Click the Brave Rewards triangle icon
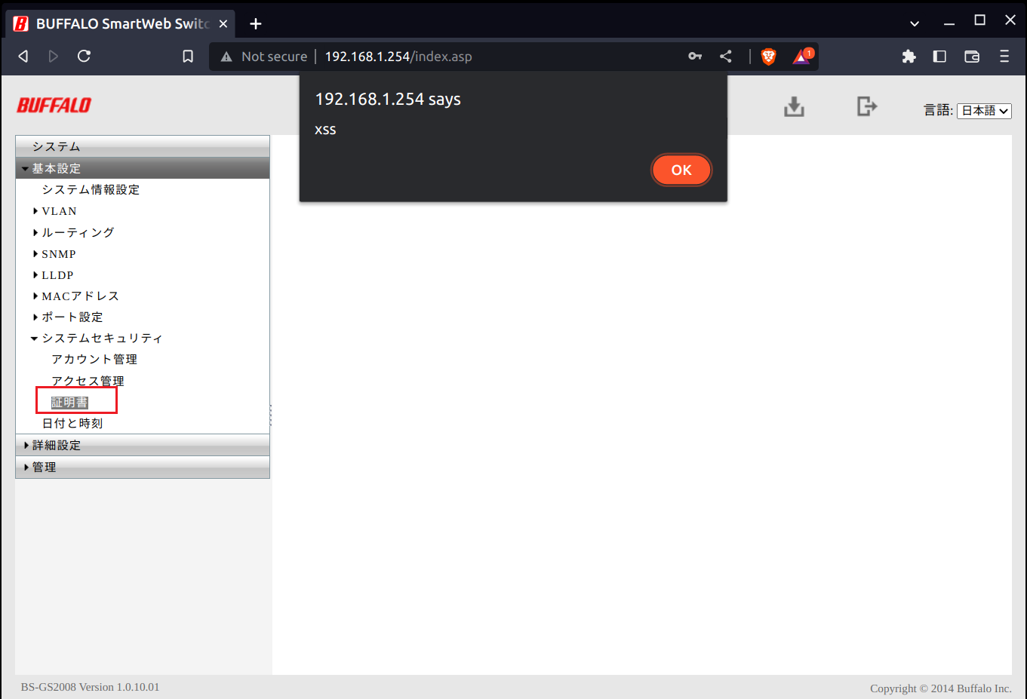Image resolution: width=1027 pixels, height=699 pixels. pyautogui.click(x=802, y=57)
